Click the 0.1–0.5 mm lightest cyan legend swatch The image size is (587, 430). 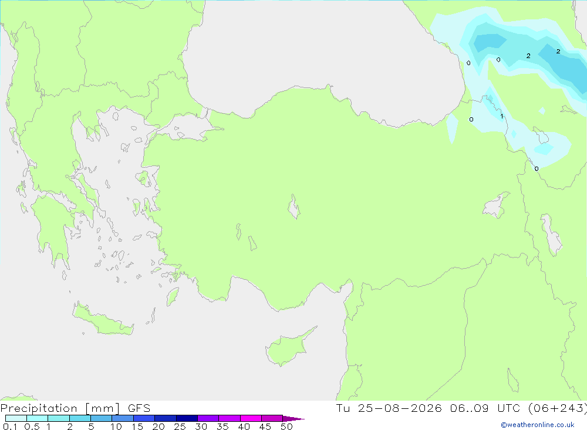(16, 418)
